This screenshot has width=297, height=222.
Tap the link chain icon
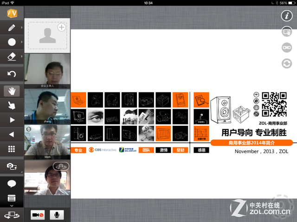(287, 48)
